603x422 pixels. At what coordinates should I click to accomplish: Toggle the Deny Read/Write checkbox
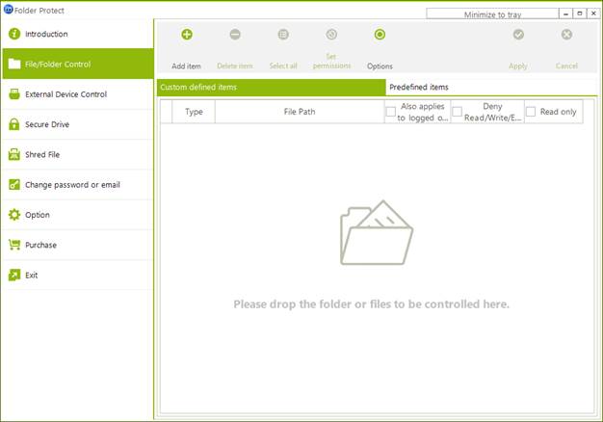pos(457,112)
